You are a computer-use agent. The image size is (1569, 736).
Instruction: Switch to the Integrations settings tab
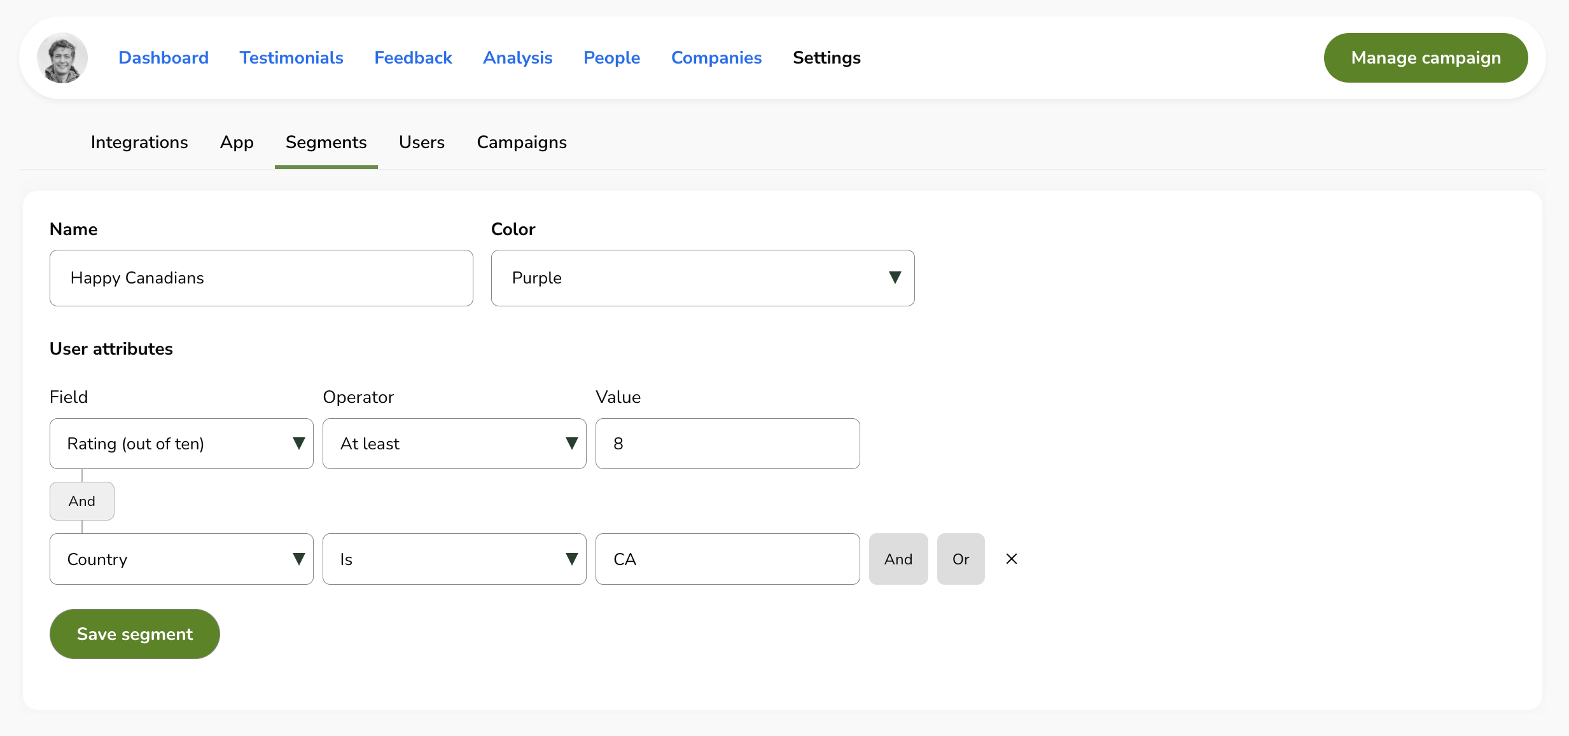140,142
